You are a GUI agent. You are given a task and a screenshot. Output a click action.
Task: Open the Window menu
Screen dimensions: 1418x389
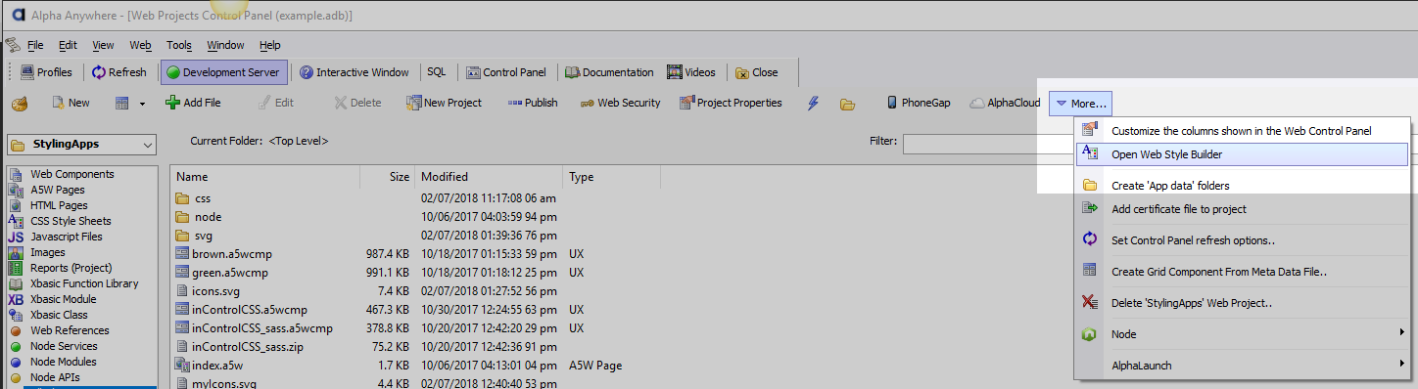point(225,45)
